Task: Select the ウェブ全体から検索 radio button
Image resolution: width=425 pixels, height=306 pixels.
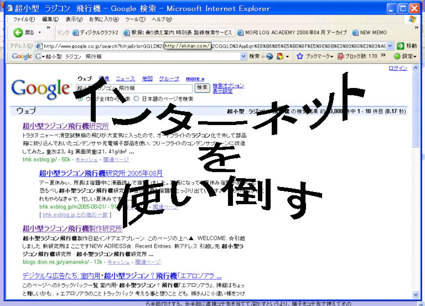Action: [x=80, y=98]
